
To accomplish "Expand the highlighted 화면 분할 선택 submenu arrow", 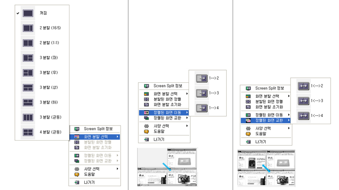I will coord(117,137).
